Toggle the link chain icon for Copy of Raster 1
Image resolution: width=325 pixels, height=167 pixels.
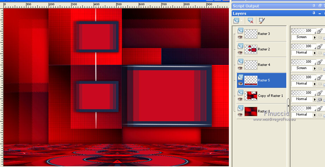(x=320, y=93)
